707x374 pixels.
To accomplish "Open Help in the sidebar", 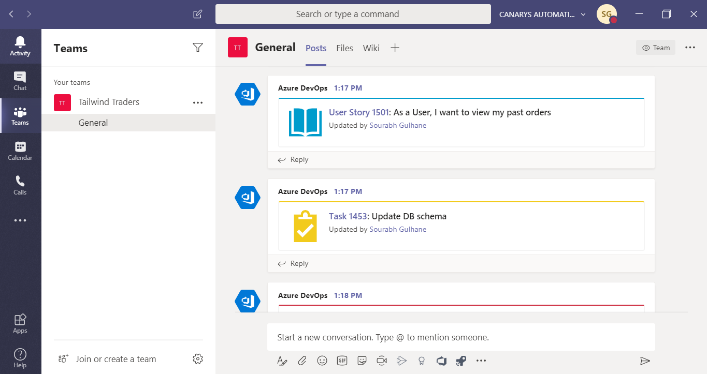I will (x=20, y=357).
